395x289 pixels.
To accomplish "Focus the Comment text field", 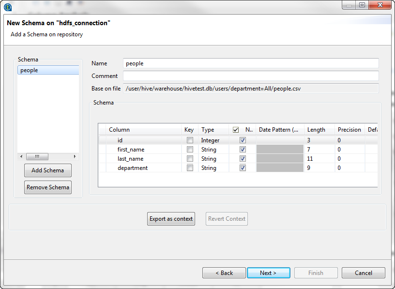I will pos(251,76).
